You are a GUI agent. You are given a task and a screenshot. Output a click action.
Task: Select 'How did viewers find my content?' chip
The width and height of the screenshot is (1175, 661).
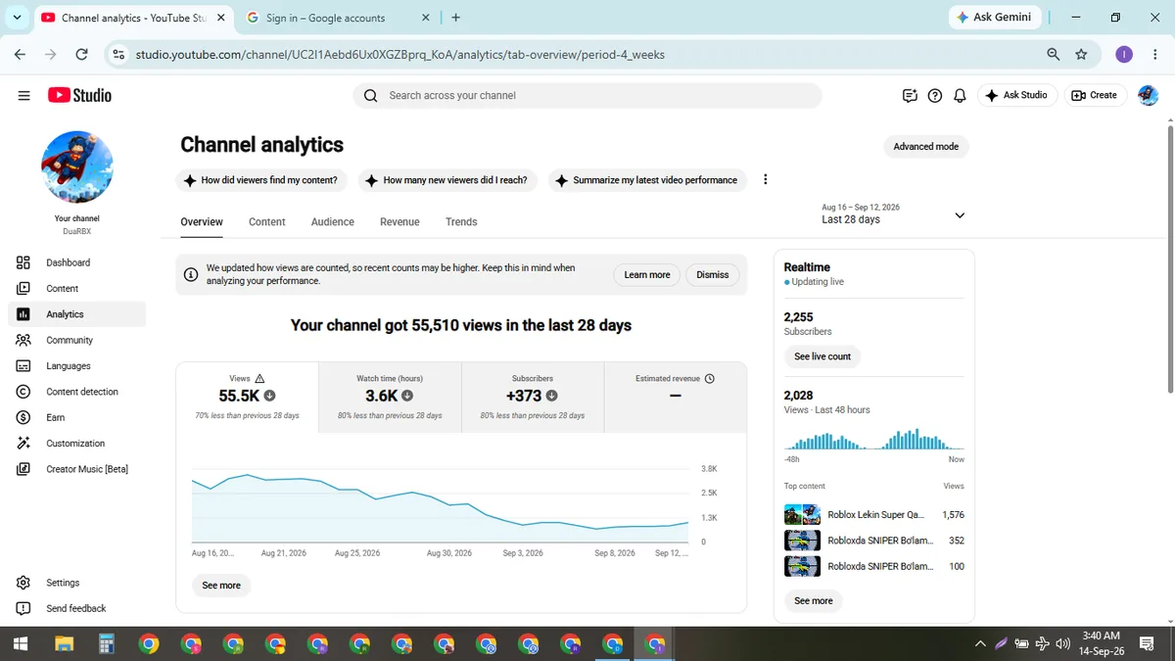click(259, 180)
